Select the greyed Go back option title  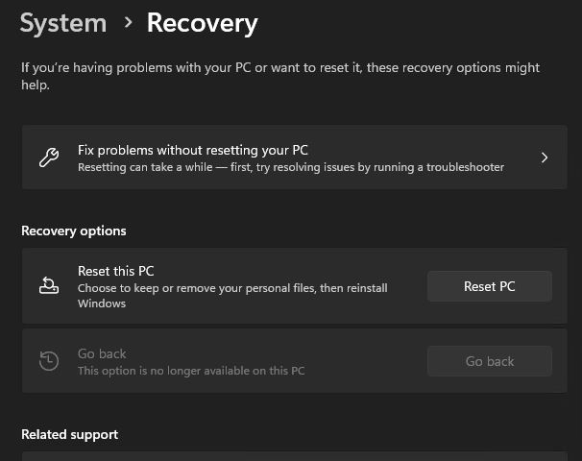coord(102,353)
